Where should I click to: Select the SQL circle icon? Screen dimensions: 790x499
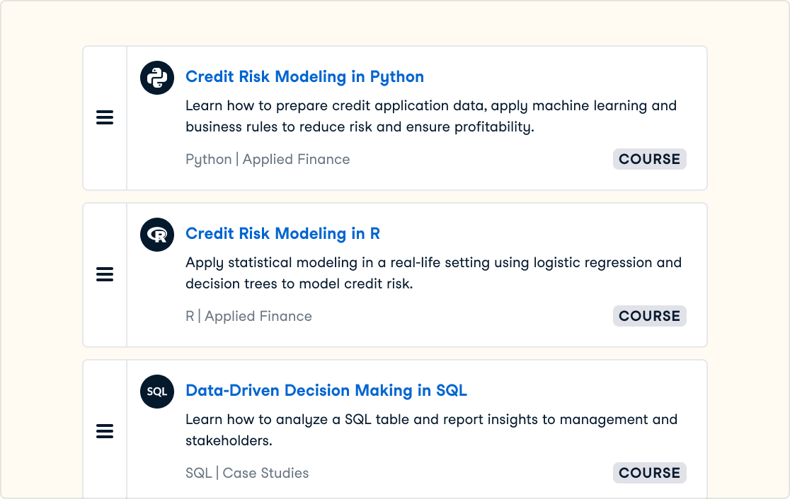(156, 392)
